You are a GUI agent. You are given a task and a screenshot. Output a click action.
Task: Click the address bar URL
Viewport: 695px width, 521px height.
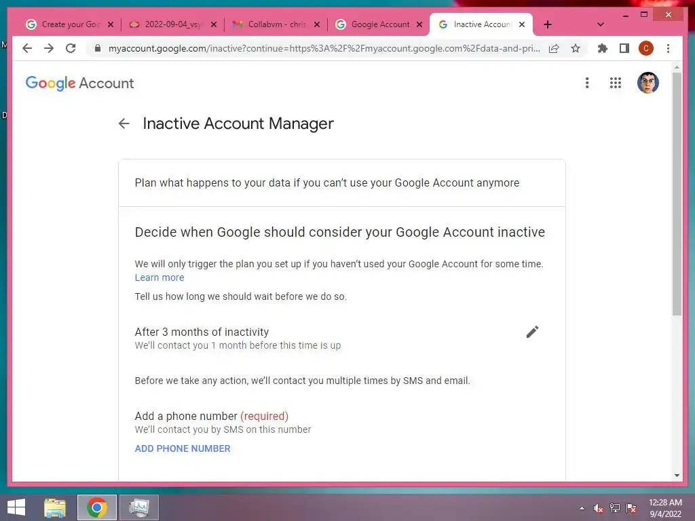click(324, 48)
